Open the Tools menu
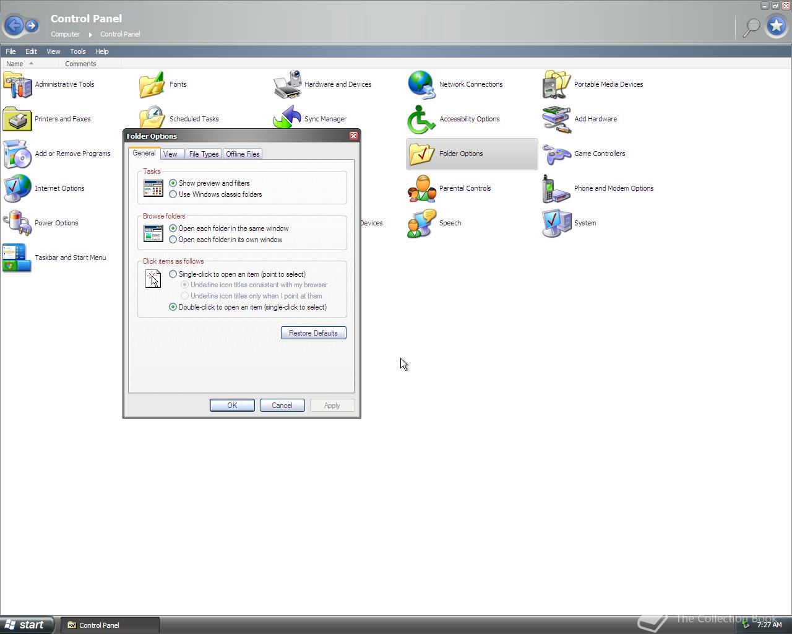This screenshot has width=792, height=634. (x=78, y=51)
